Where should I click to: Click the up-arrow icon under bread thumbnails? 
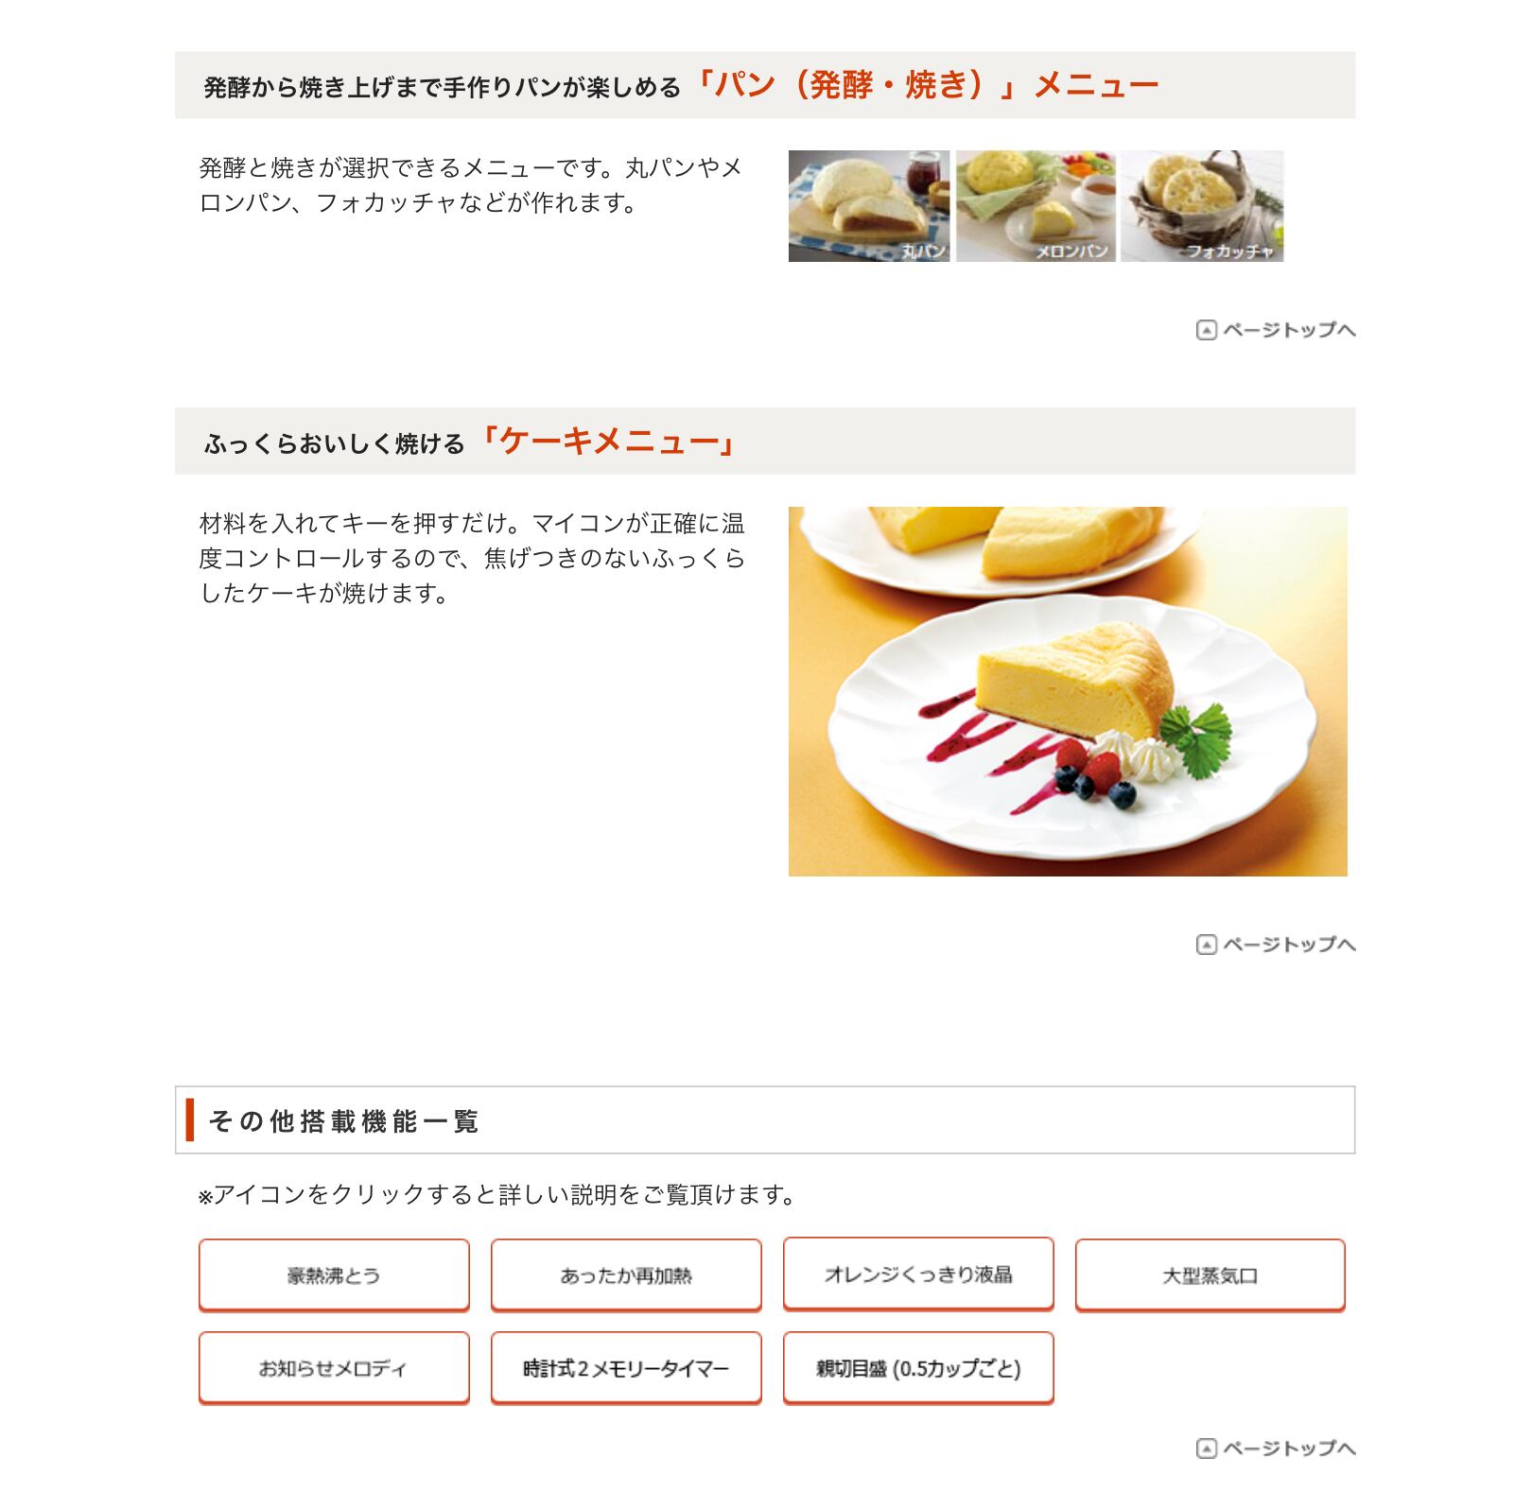(1206, 330)
